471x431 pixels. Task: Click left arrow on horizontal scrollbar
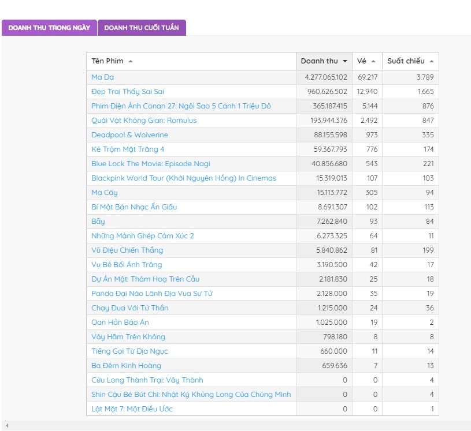coord(7,426)
